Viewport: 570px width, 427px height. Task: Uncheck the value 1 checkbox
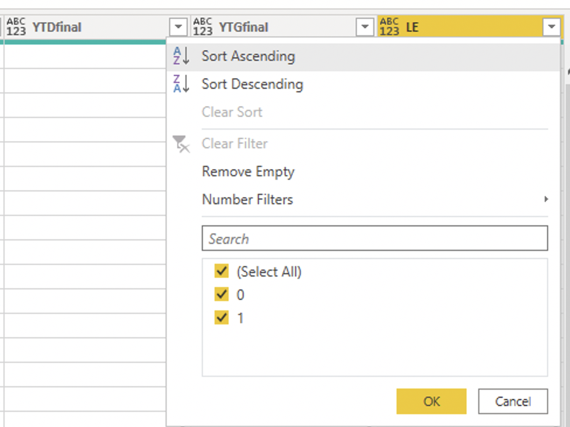click(x=221, y=317)
